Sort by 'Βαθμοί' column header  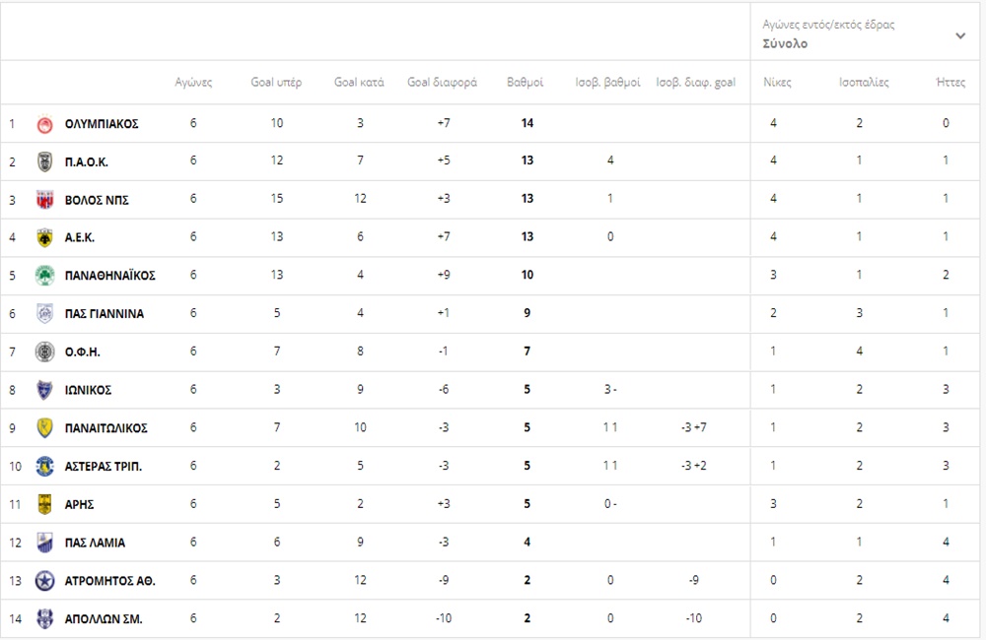coord(525,83)
